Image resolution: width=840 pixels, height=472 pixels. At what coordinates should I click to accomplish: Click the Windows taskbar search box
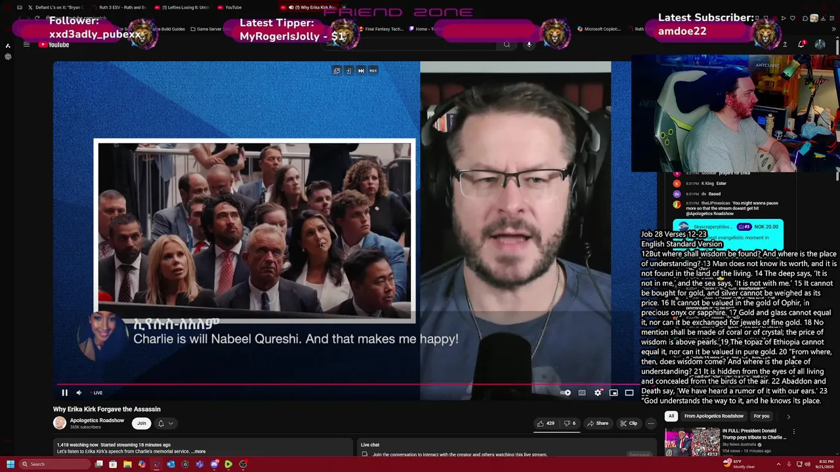54,464
